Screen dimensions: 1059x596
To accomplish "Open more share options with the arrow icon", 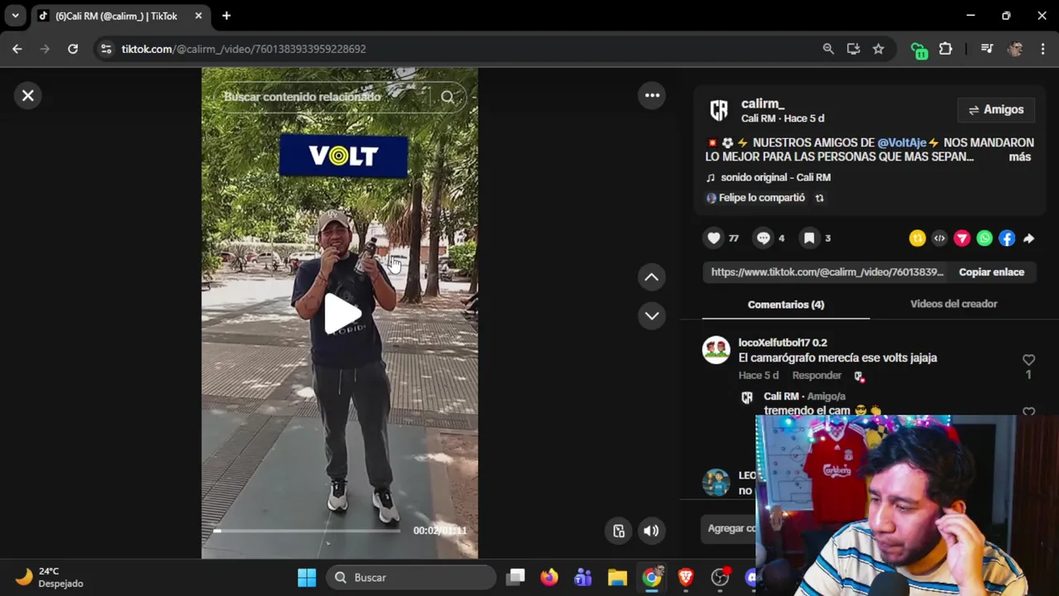I will (x=1028, y=238).
